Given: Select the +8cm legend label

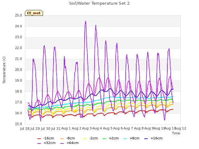Looking at the screenshot, I should (135, 138).
